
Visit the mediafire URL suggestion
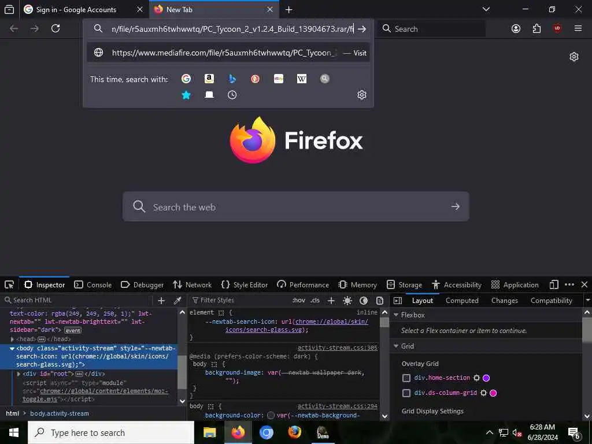point(228,53)
